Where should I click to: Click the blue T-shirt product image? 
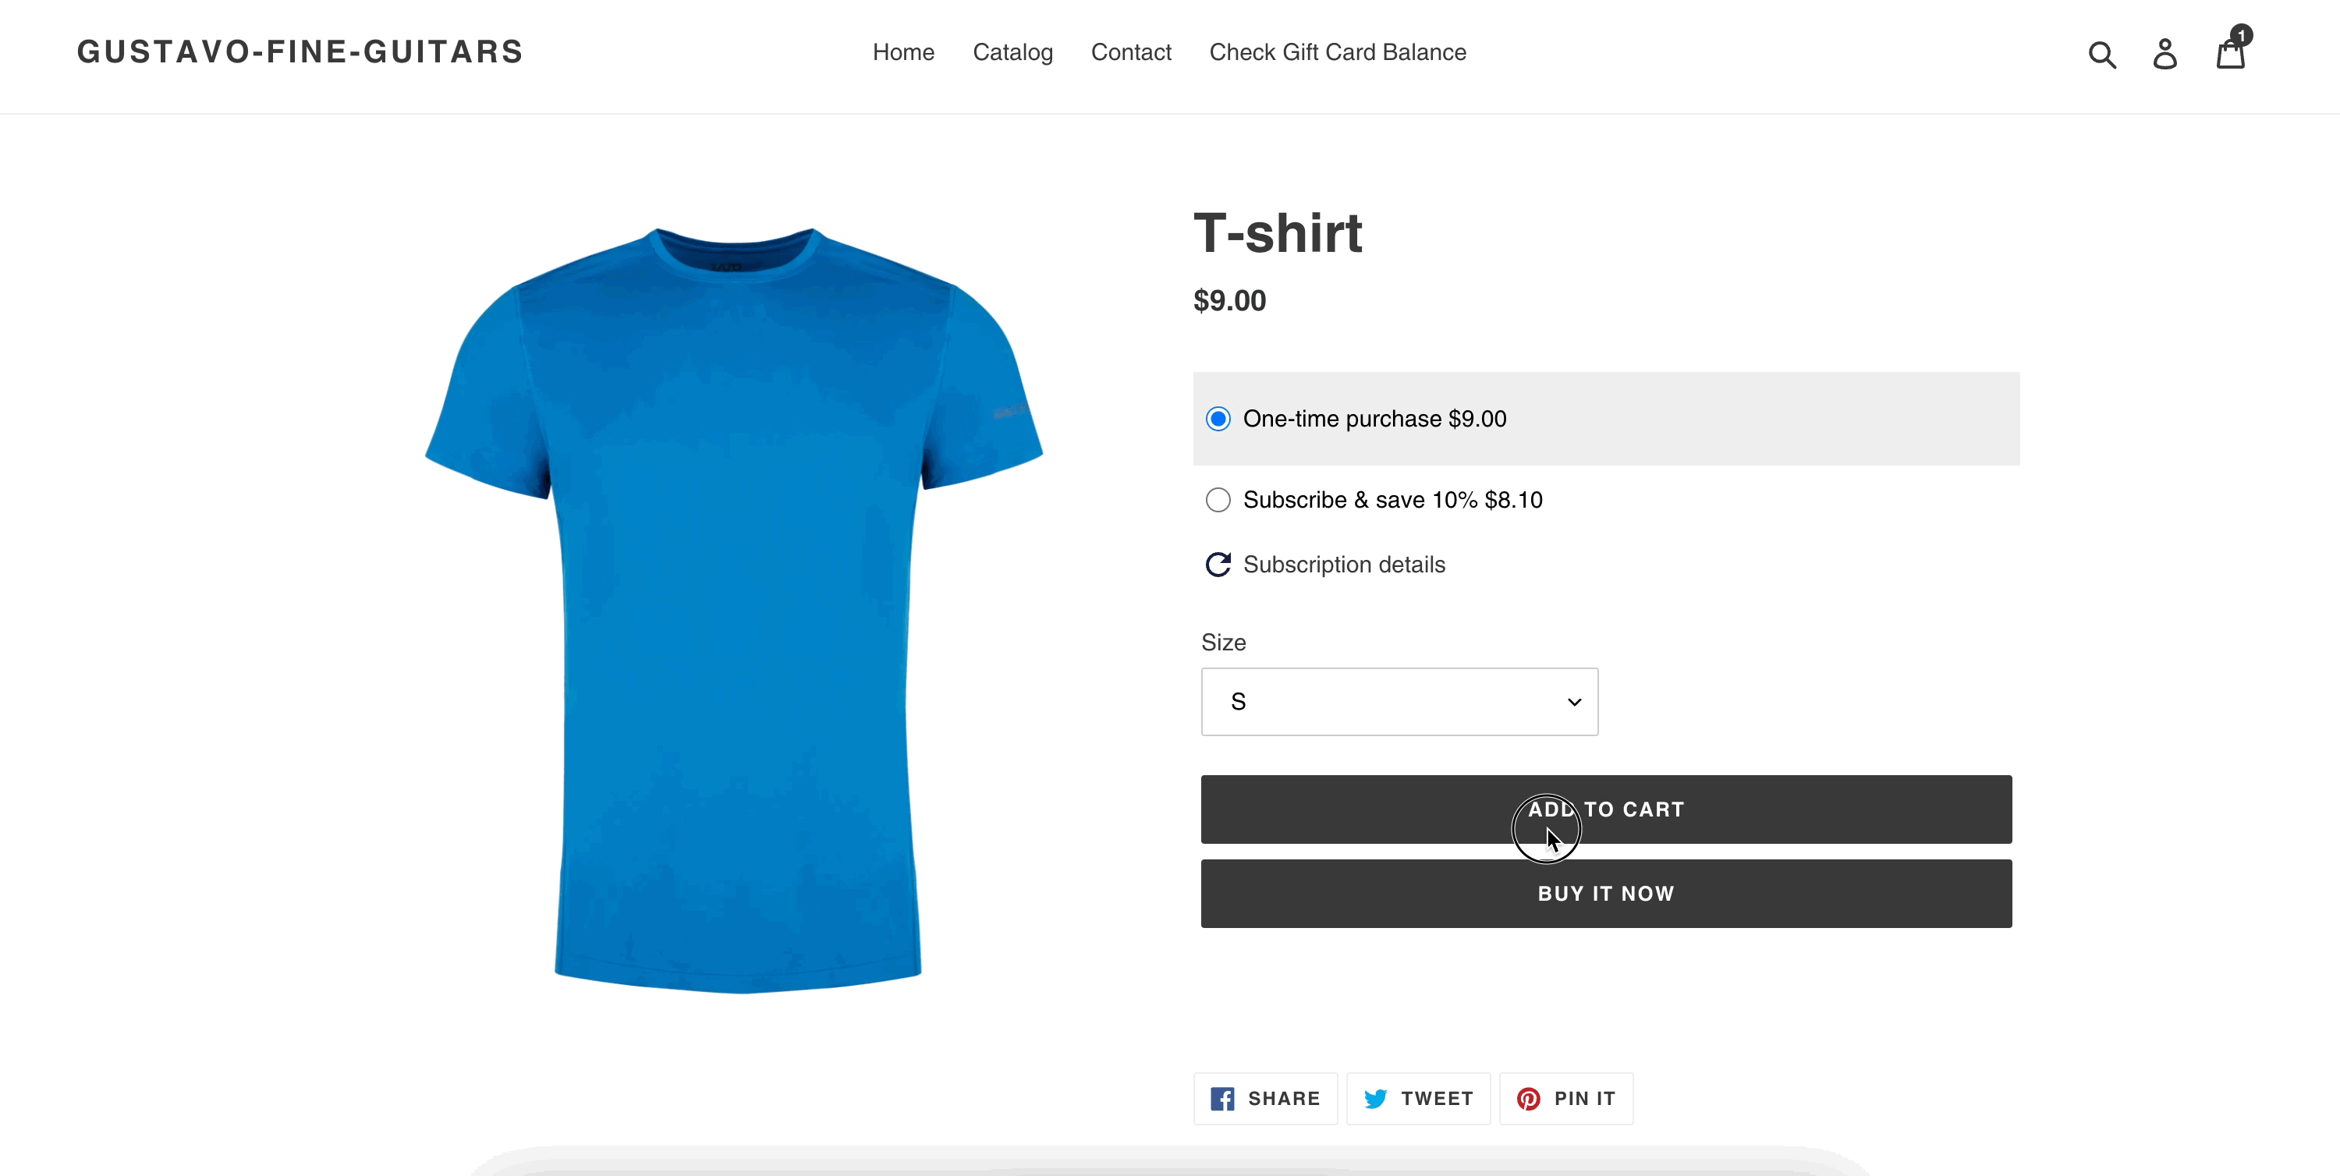(x=734, y=608)
